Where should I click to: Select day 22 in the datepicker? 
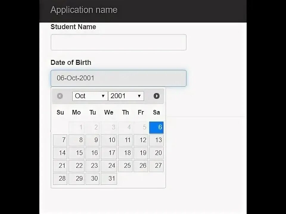[77, 166]
